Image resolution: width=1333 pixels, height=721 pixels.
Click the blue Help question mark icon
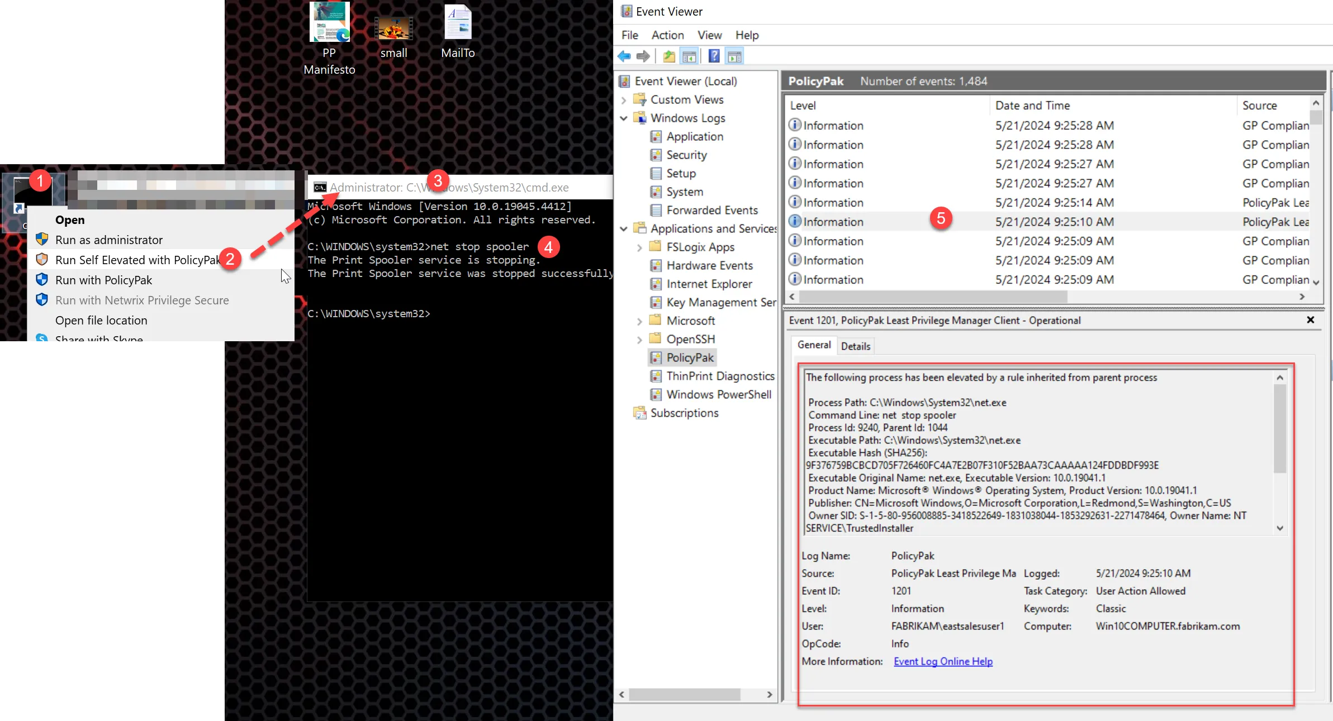714,56
